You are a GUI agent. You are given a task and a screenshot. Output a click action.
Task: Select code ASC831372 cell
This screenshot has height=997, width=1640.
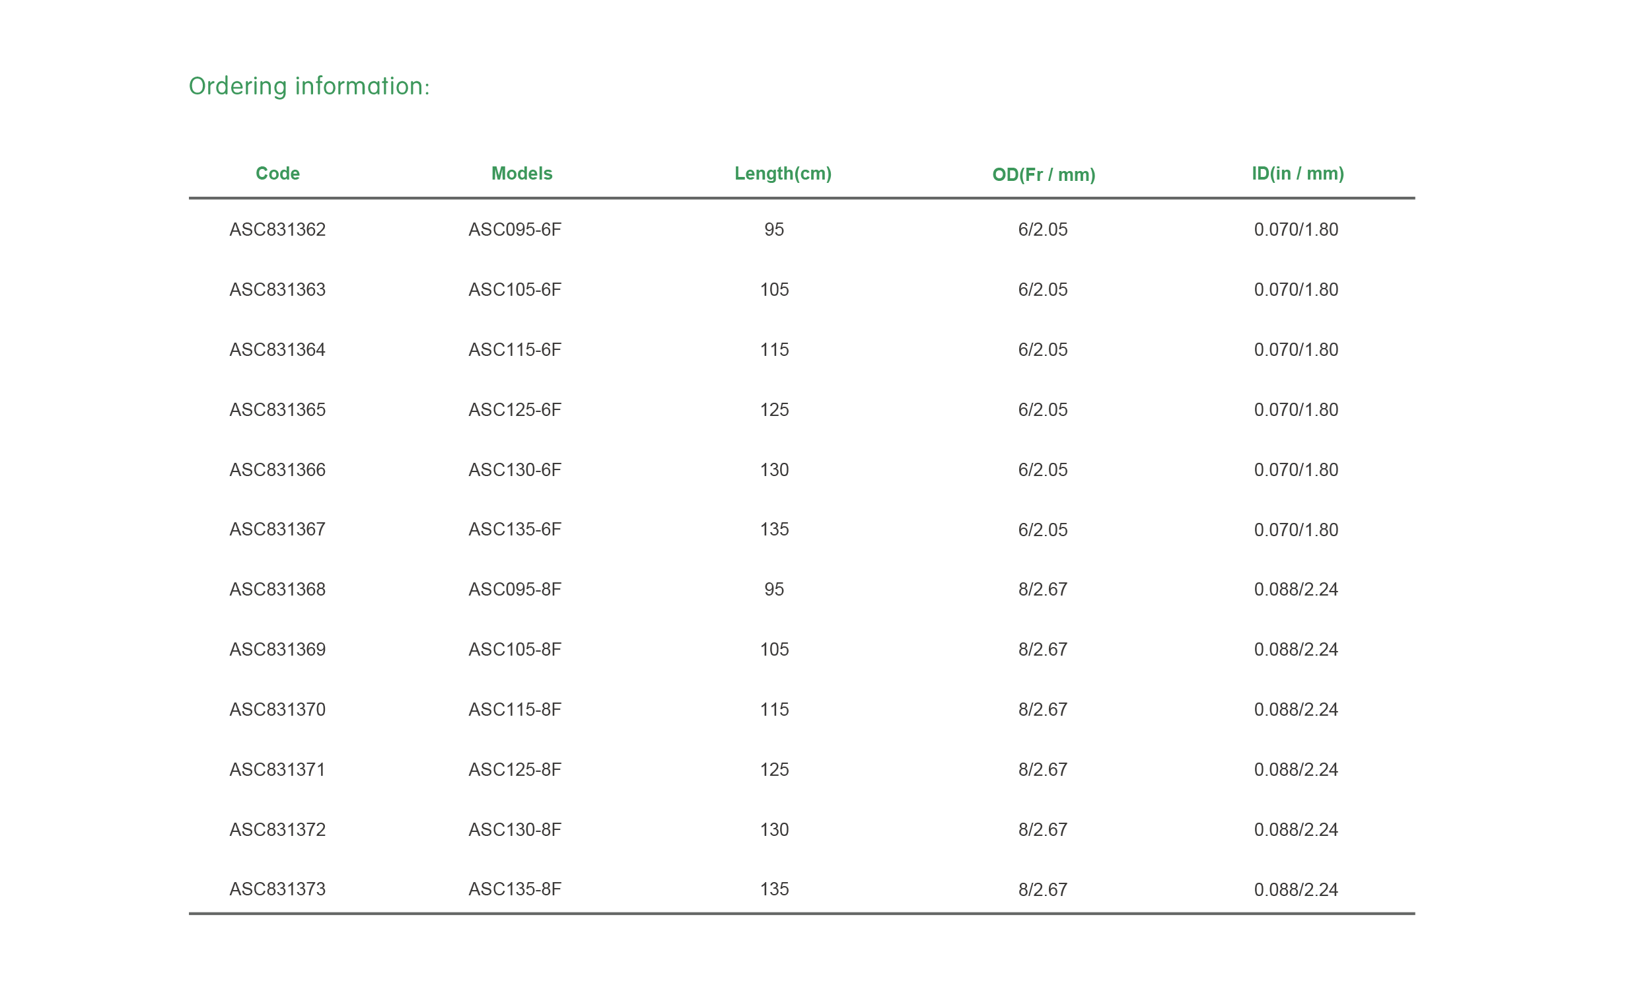(x=277, y=830)
